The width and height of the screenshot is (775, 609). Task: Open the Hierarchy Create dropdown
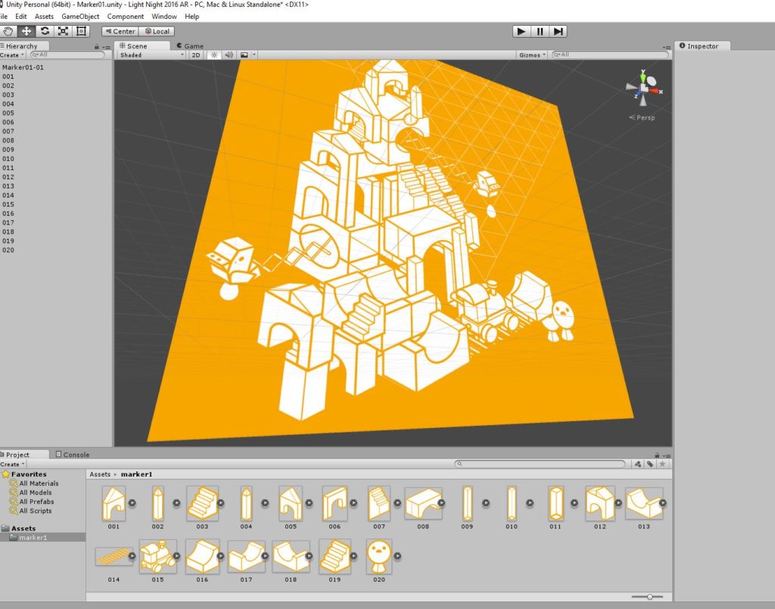[12, 54]
